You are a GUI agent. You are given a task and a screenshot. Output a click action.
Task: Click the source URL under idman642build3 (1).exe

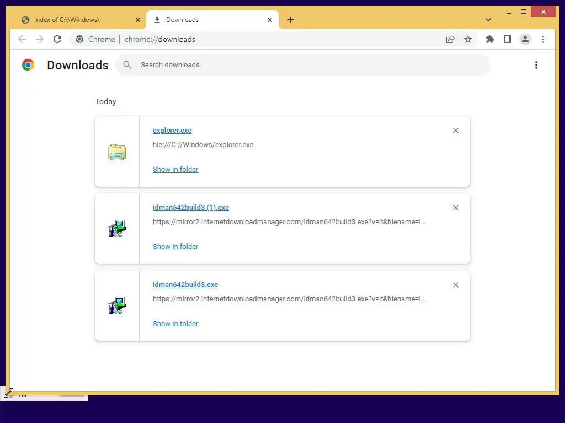pos(289,222)
